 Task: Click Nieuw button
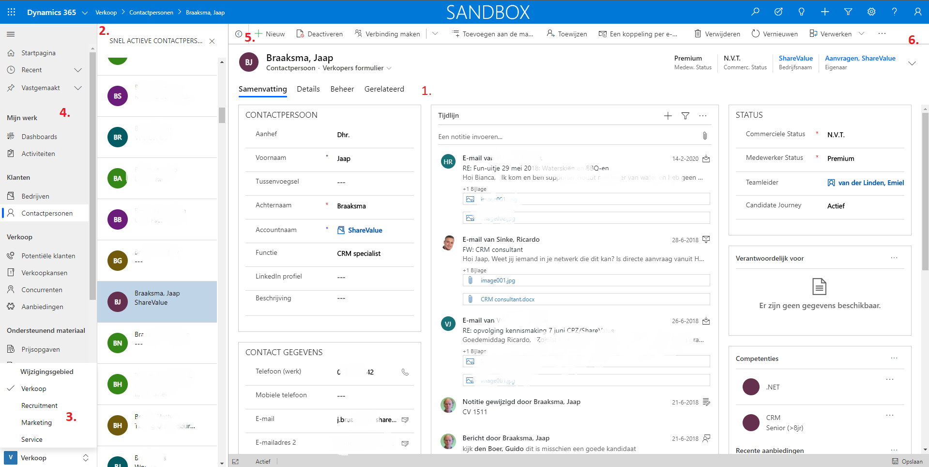(270, 34)
